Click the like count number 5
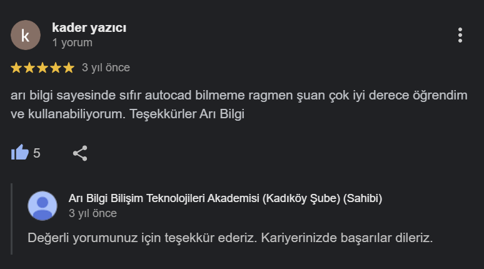Screen dimensions: 484x269 point(37,153)
